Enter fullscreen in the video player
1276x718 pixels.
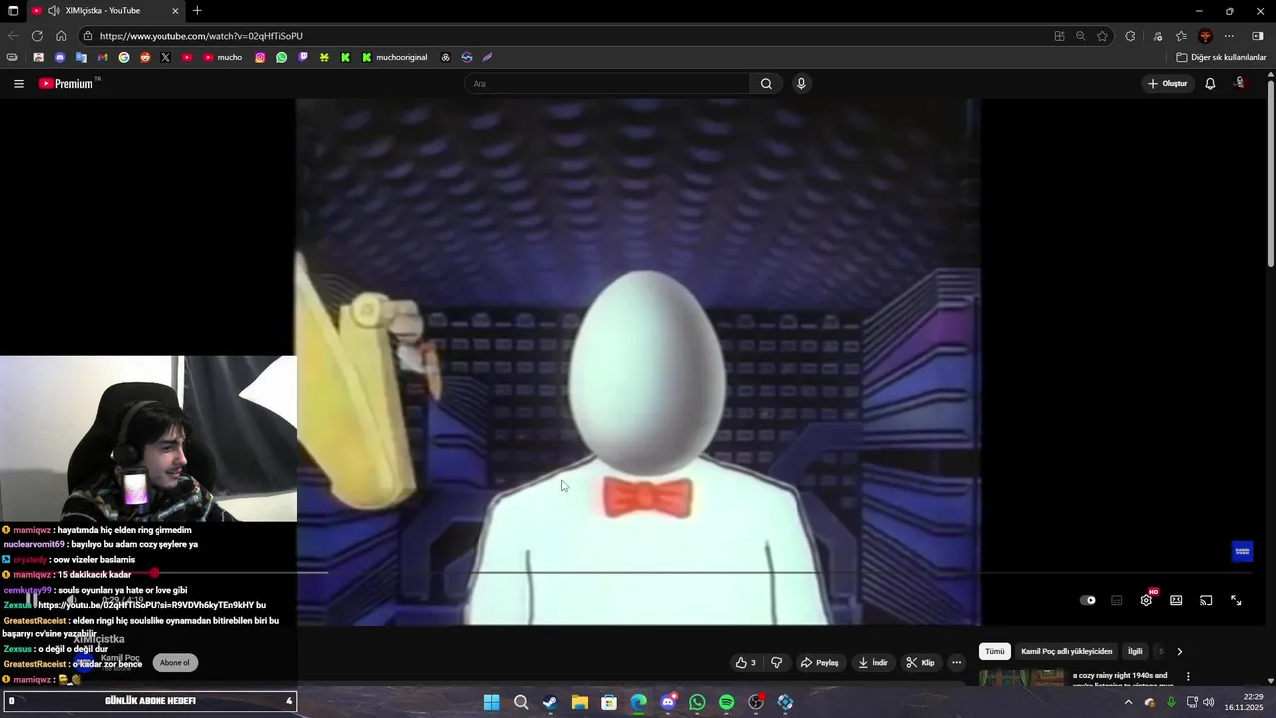click(x=1236, y=600)
